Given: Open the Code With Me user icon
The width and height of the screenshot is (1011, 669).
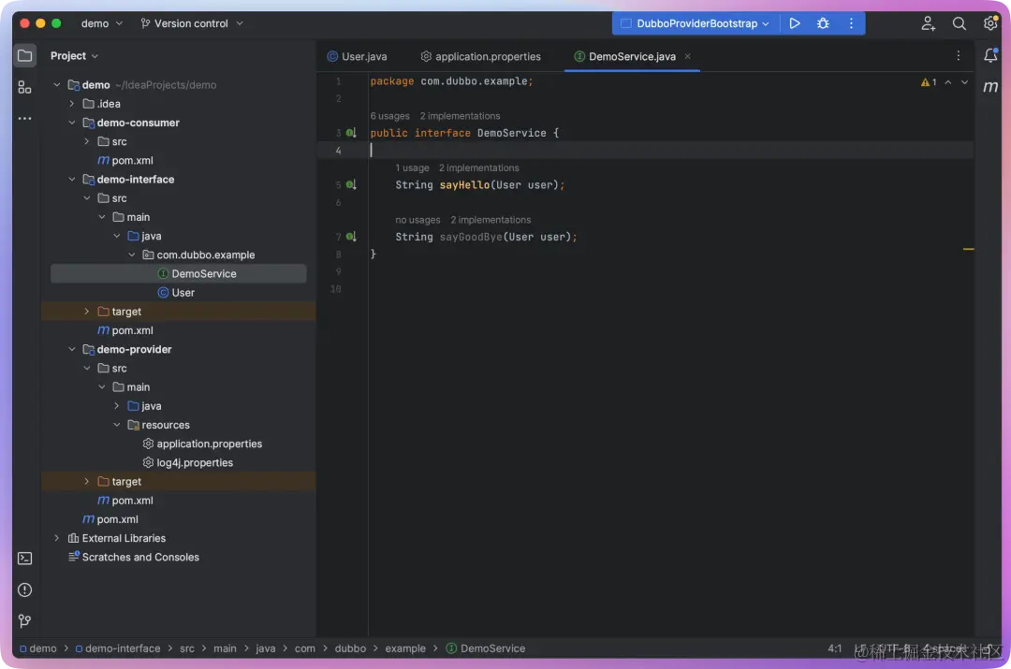Looking at the screenshot, I should click(928, 23).
